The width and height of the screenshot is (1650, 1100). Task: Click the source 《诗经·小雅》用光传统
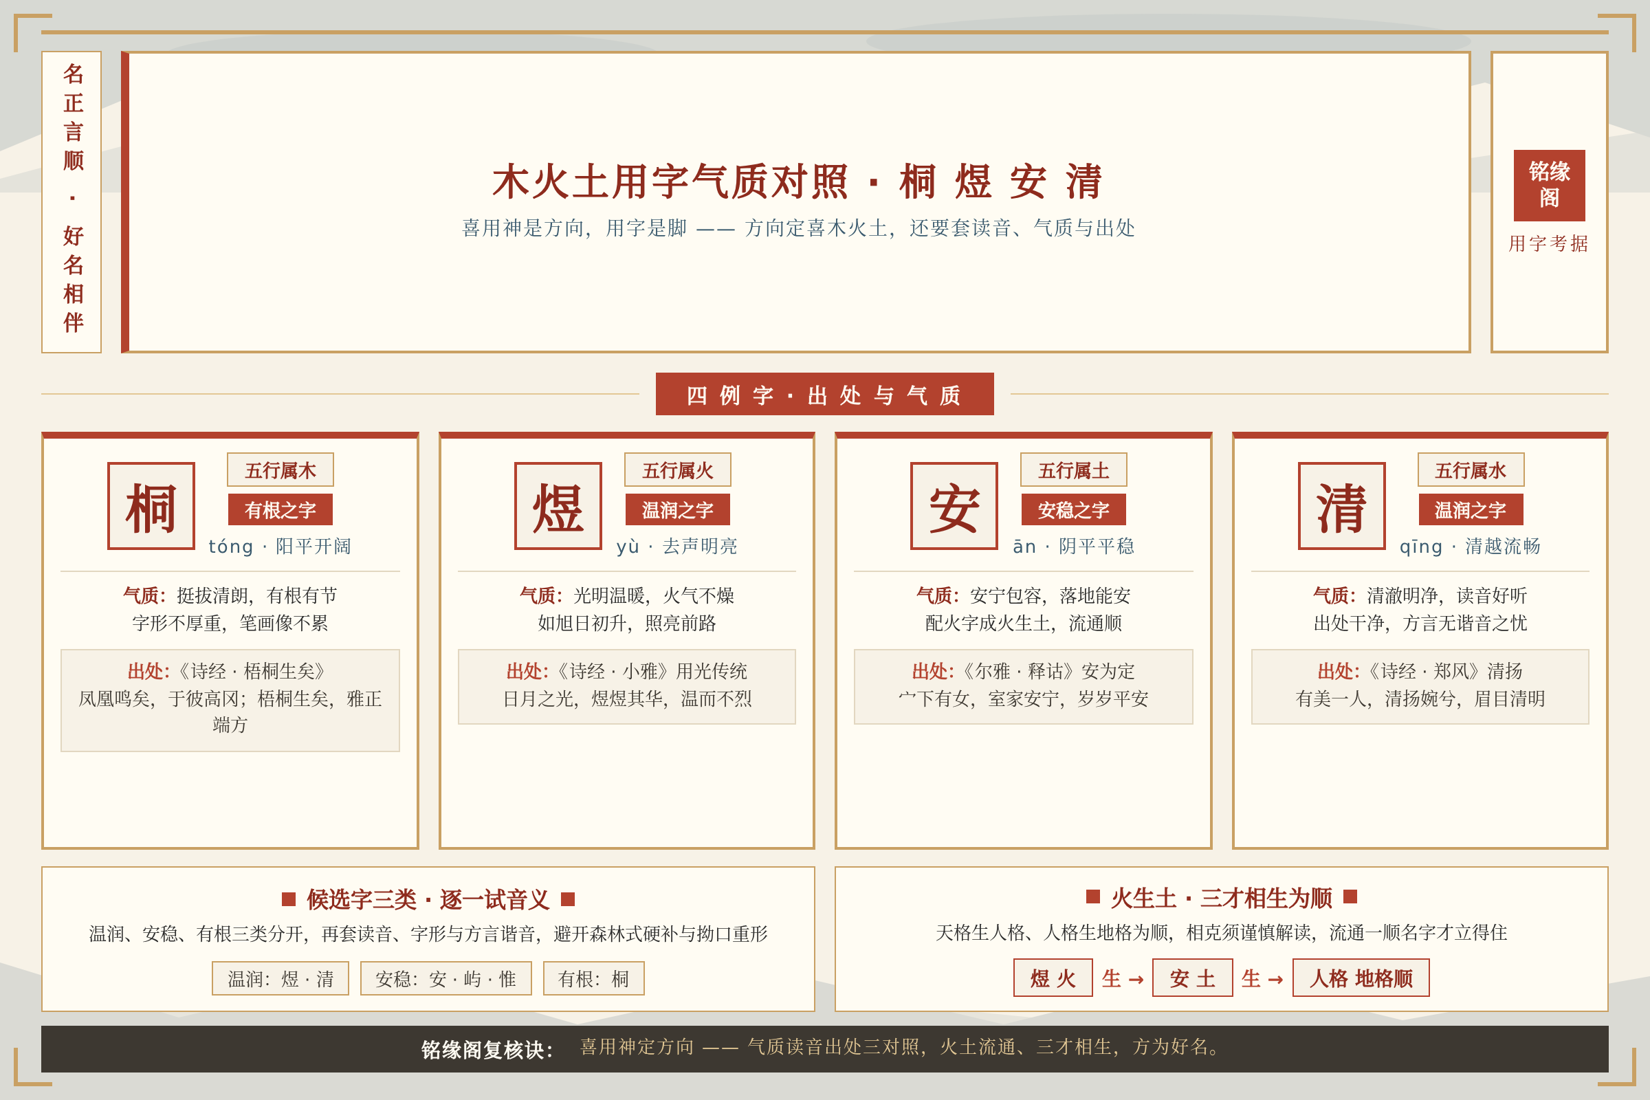pos(650,672)
